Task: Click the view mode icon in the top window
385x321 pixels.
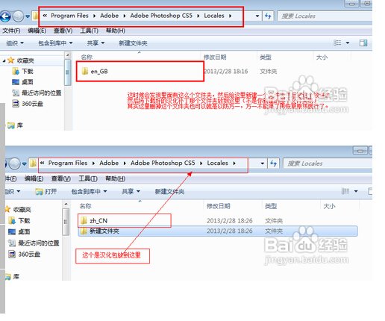Action: point(337,43)
